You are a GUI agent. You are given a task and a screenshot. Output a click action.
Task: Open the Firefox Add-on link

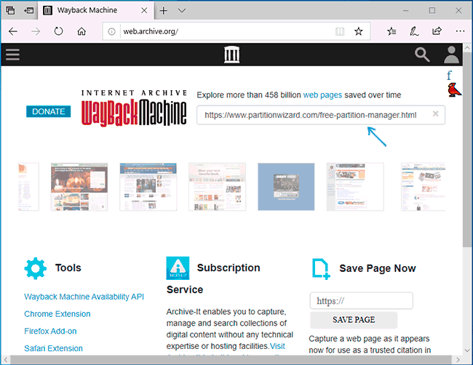tap(50, 331)
